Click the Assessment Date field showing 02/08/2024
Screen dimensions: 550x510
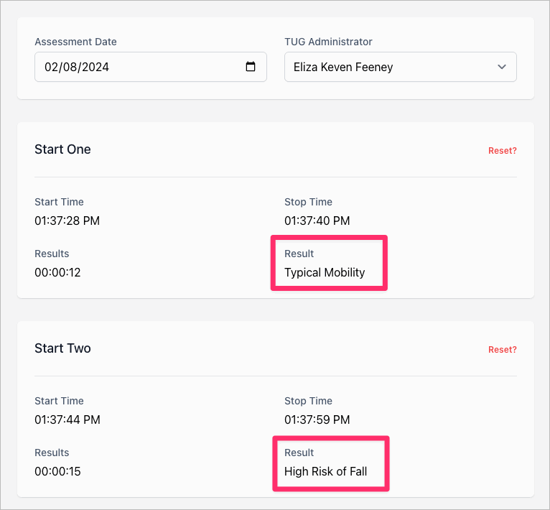[136, 67]
